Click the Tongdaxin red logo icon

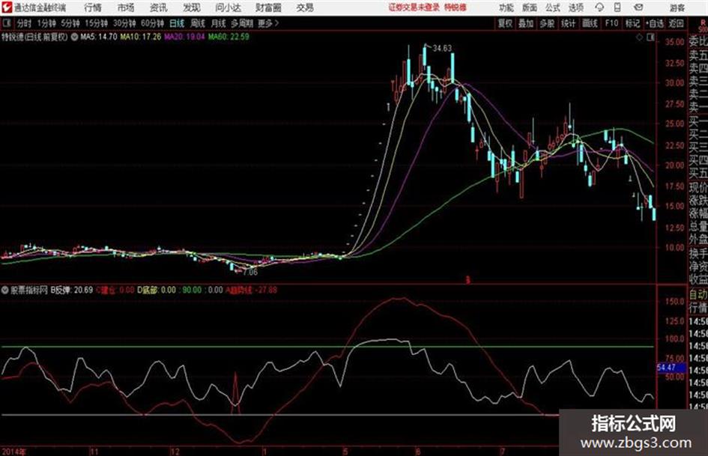point(7,7)
